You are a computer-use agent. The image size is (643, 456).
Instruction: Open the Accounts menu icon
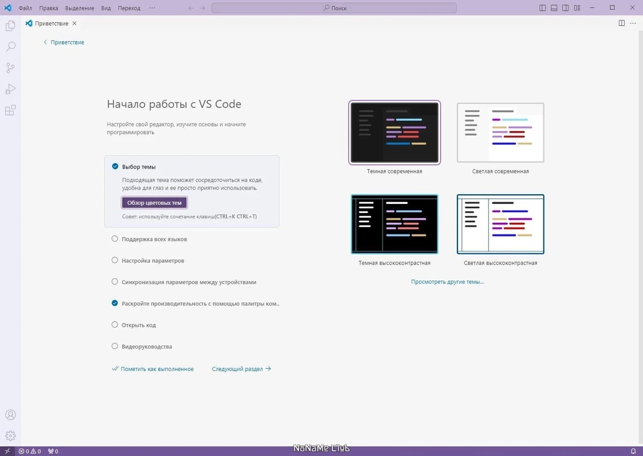pos(10,415)
